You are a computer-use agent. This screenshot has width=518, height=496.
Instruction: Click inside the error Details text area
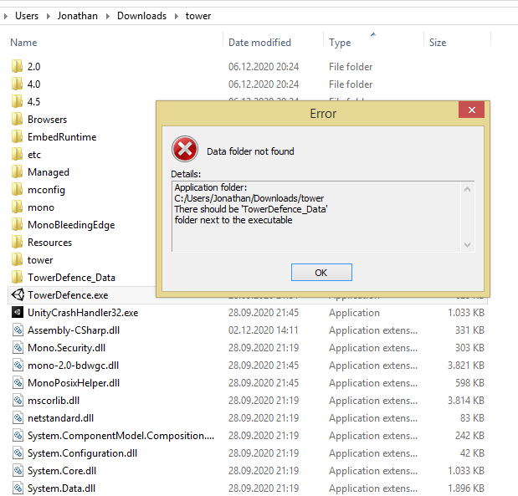click(316, 216)
